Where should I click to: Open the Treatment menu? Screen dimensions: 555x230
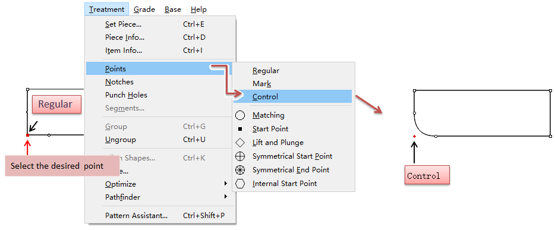point(106,9)
